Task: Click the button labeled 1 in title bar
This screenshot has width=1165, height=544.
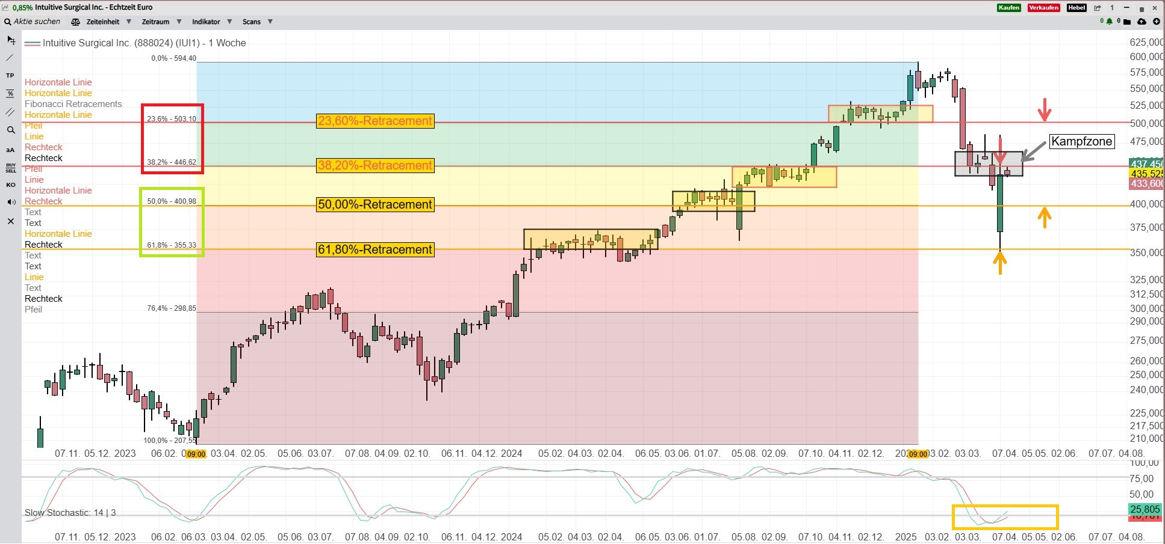Action: point(1112,8)
